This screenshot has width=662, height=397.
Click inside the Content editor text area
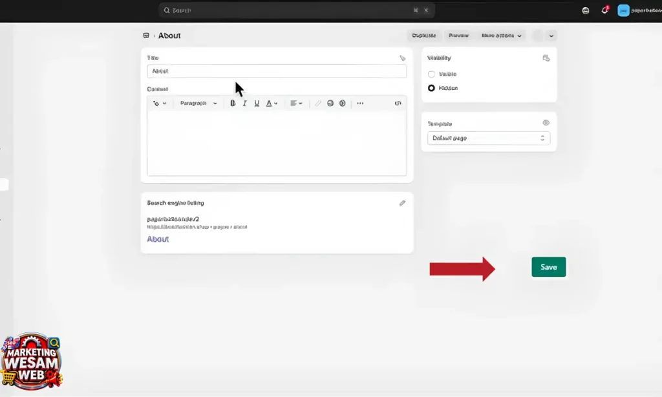277,143
